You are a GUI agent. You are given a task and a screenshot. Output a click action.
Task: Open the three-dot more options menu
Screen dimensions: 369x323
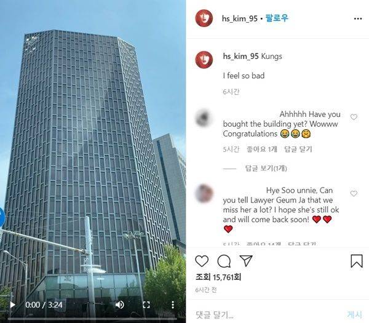(358, 18)
